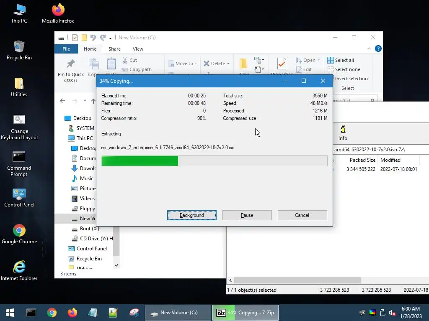The height and width of the screenshot is (321, 429).
Task: Click the Chrome icon in taskbar
Action: 52,313
